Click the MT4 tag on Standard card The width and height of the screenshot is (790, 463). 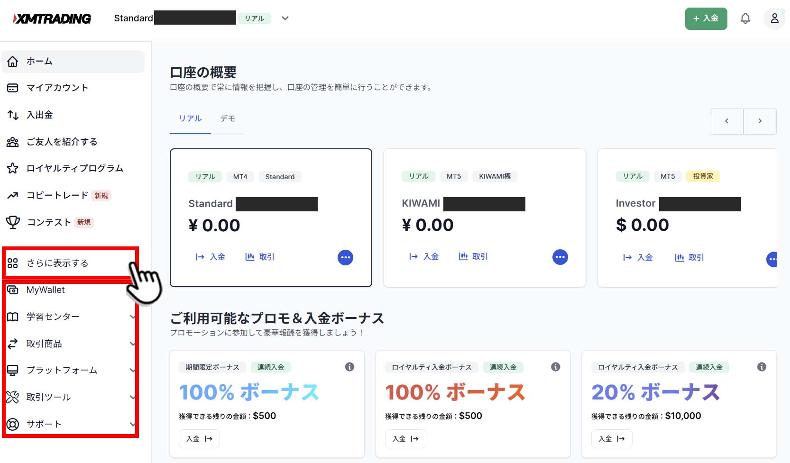(240, 177)
